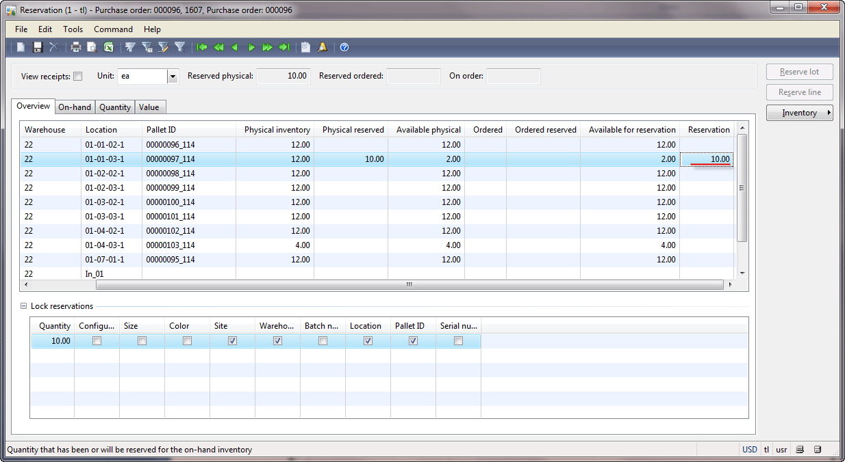Click the Warehouse column header
845x462 pixels.
pos(51,130)
